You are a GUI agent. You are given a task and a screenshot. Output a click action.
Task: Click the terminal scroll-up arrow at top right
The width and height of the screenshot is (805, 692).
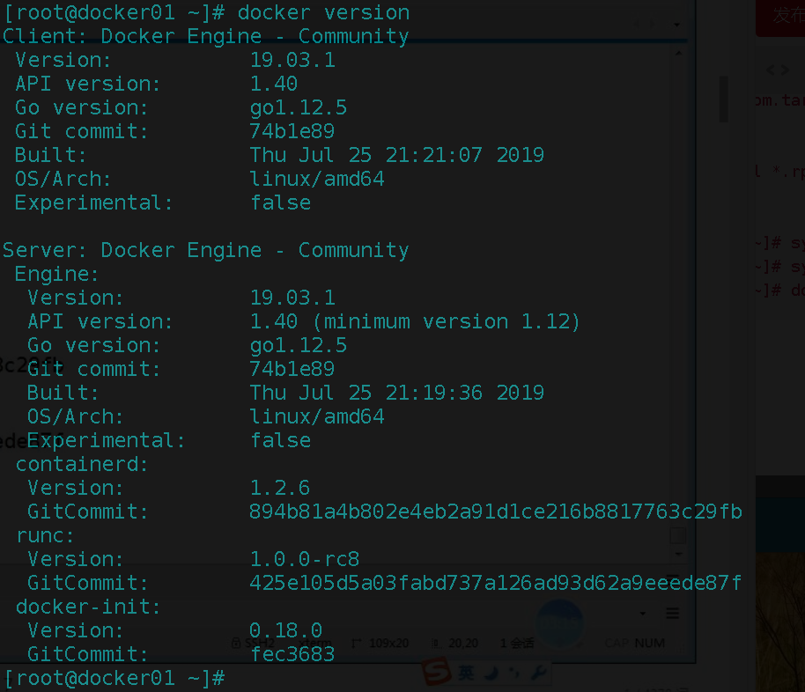(x=679, y=53)
